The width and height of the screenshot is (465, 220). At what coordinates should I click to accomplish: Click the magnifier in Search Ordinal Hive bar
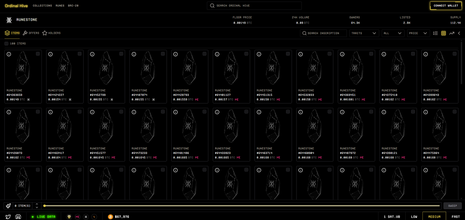(x=212, y=6)
